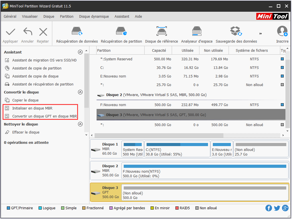
Task: Click the Convertir GPT en MBR icon
Action: (x=7, y=116)
